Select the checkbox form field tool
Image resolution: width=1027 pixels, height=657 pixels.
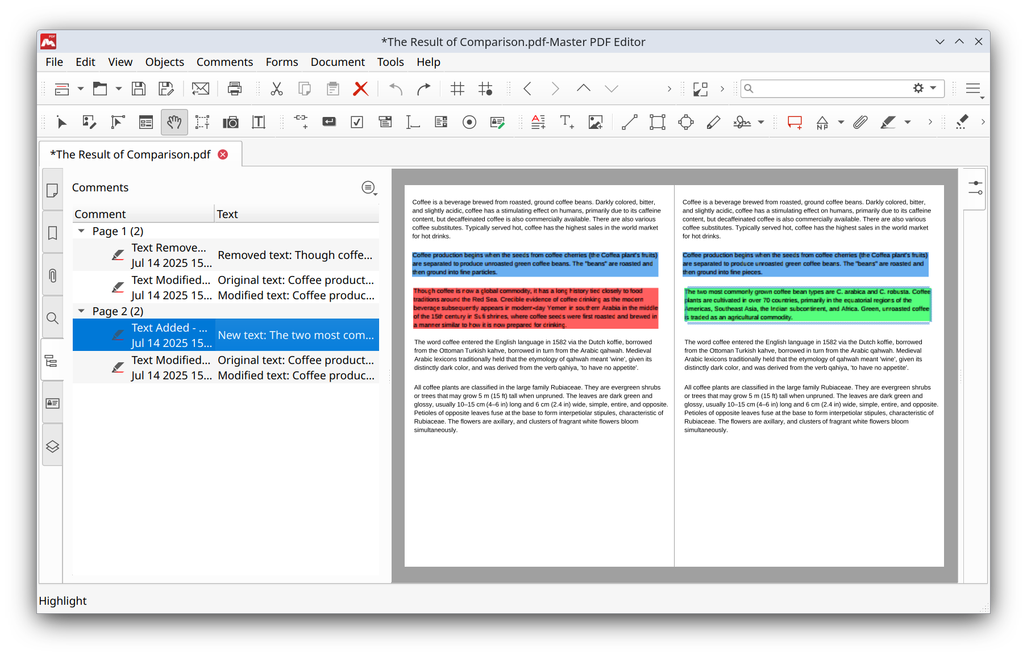click(x=357, y=122)
